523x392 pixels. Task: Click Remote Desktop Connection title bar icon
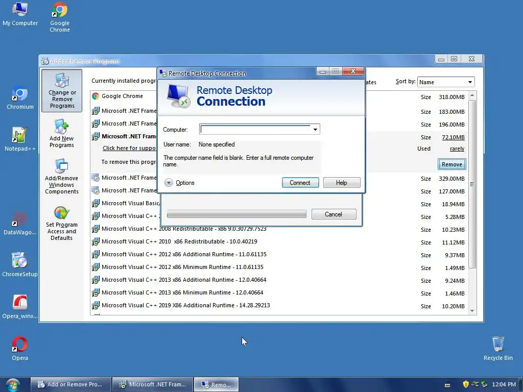163,73
